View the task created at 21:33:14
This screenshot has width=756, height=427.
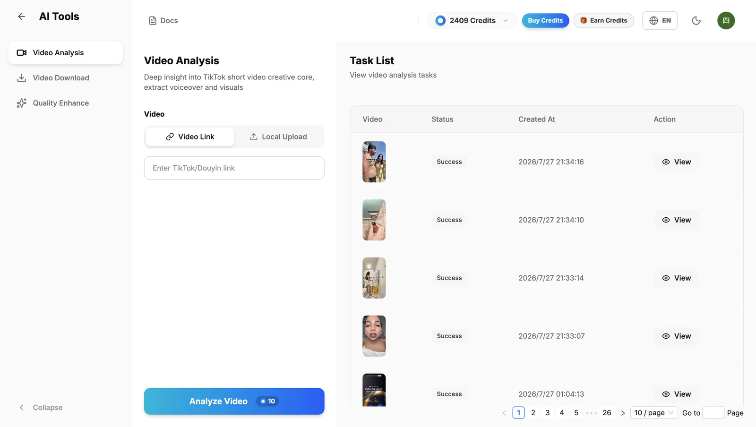click(x=677, y=278)
